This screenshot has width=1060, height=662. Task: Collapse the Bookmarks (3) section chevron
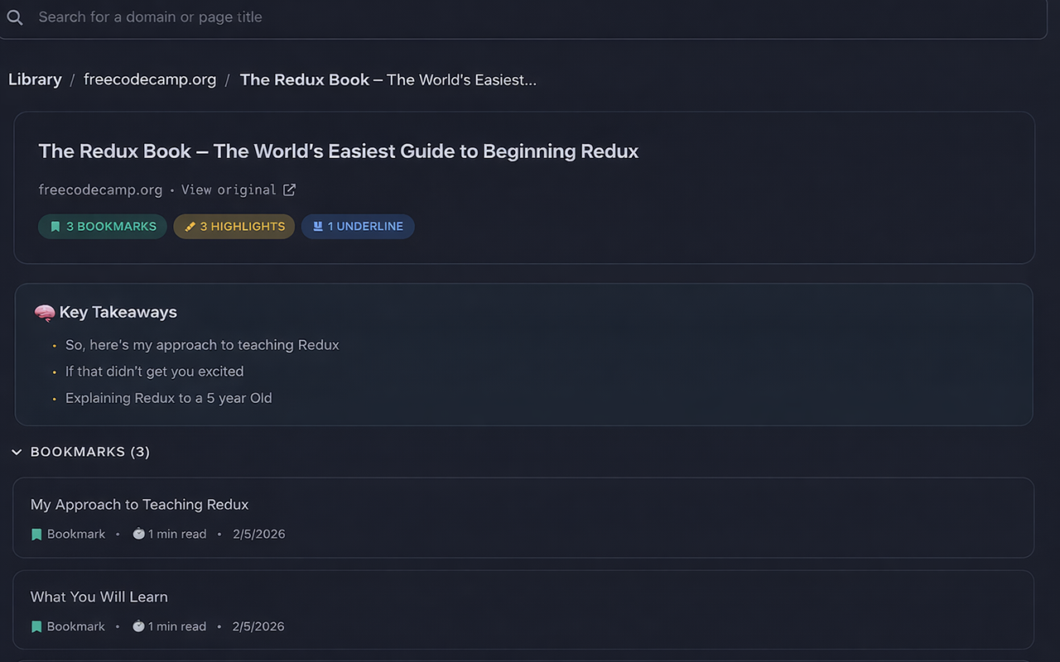[17, 452]
